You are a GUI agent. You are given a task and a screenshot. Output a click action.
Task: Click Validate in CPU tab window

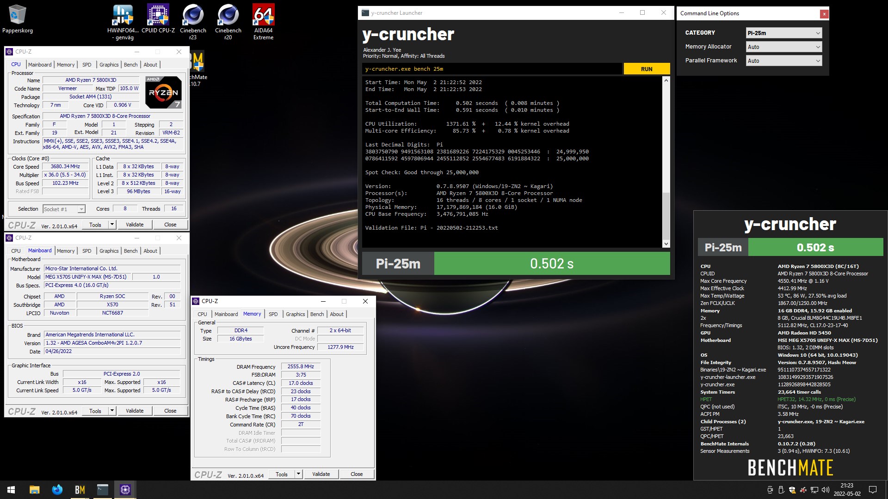135,225
